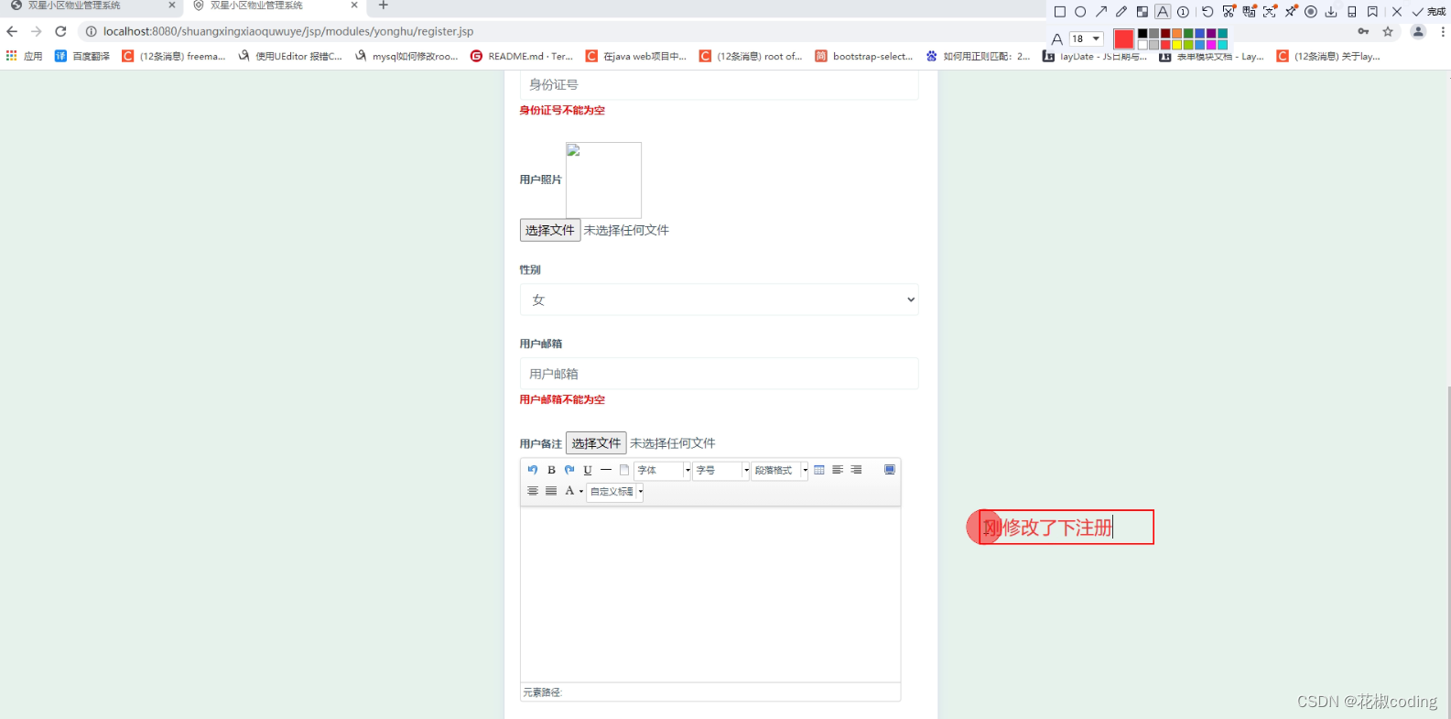Click the screenshot translate icon
Screen dimensions: 1451x719
[x=1249, y=12]
